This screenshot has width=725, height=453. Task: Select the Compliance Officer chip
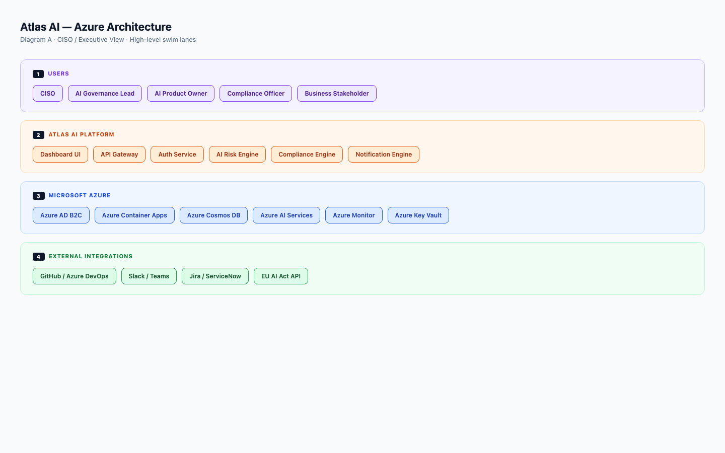pos(256,94)
